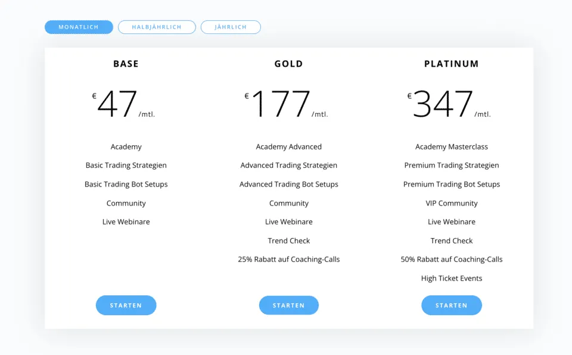Start the Gold plan with Starten
572x355 pixels.
289,306
